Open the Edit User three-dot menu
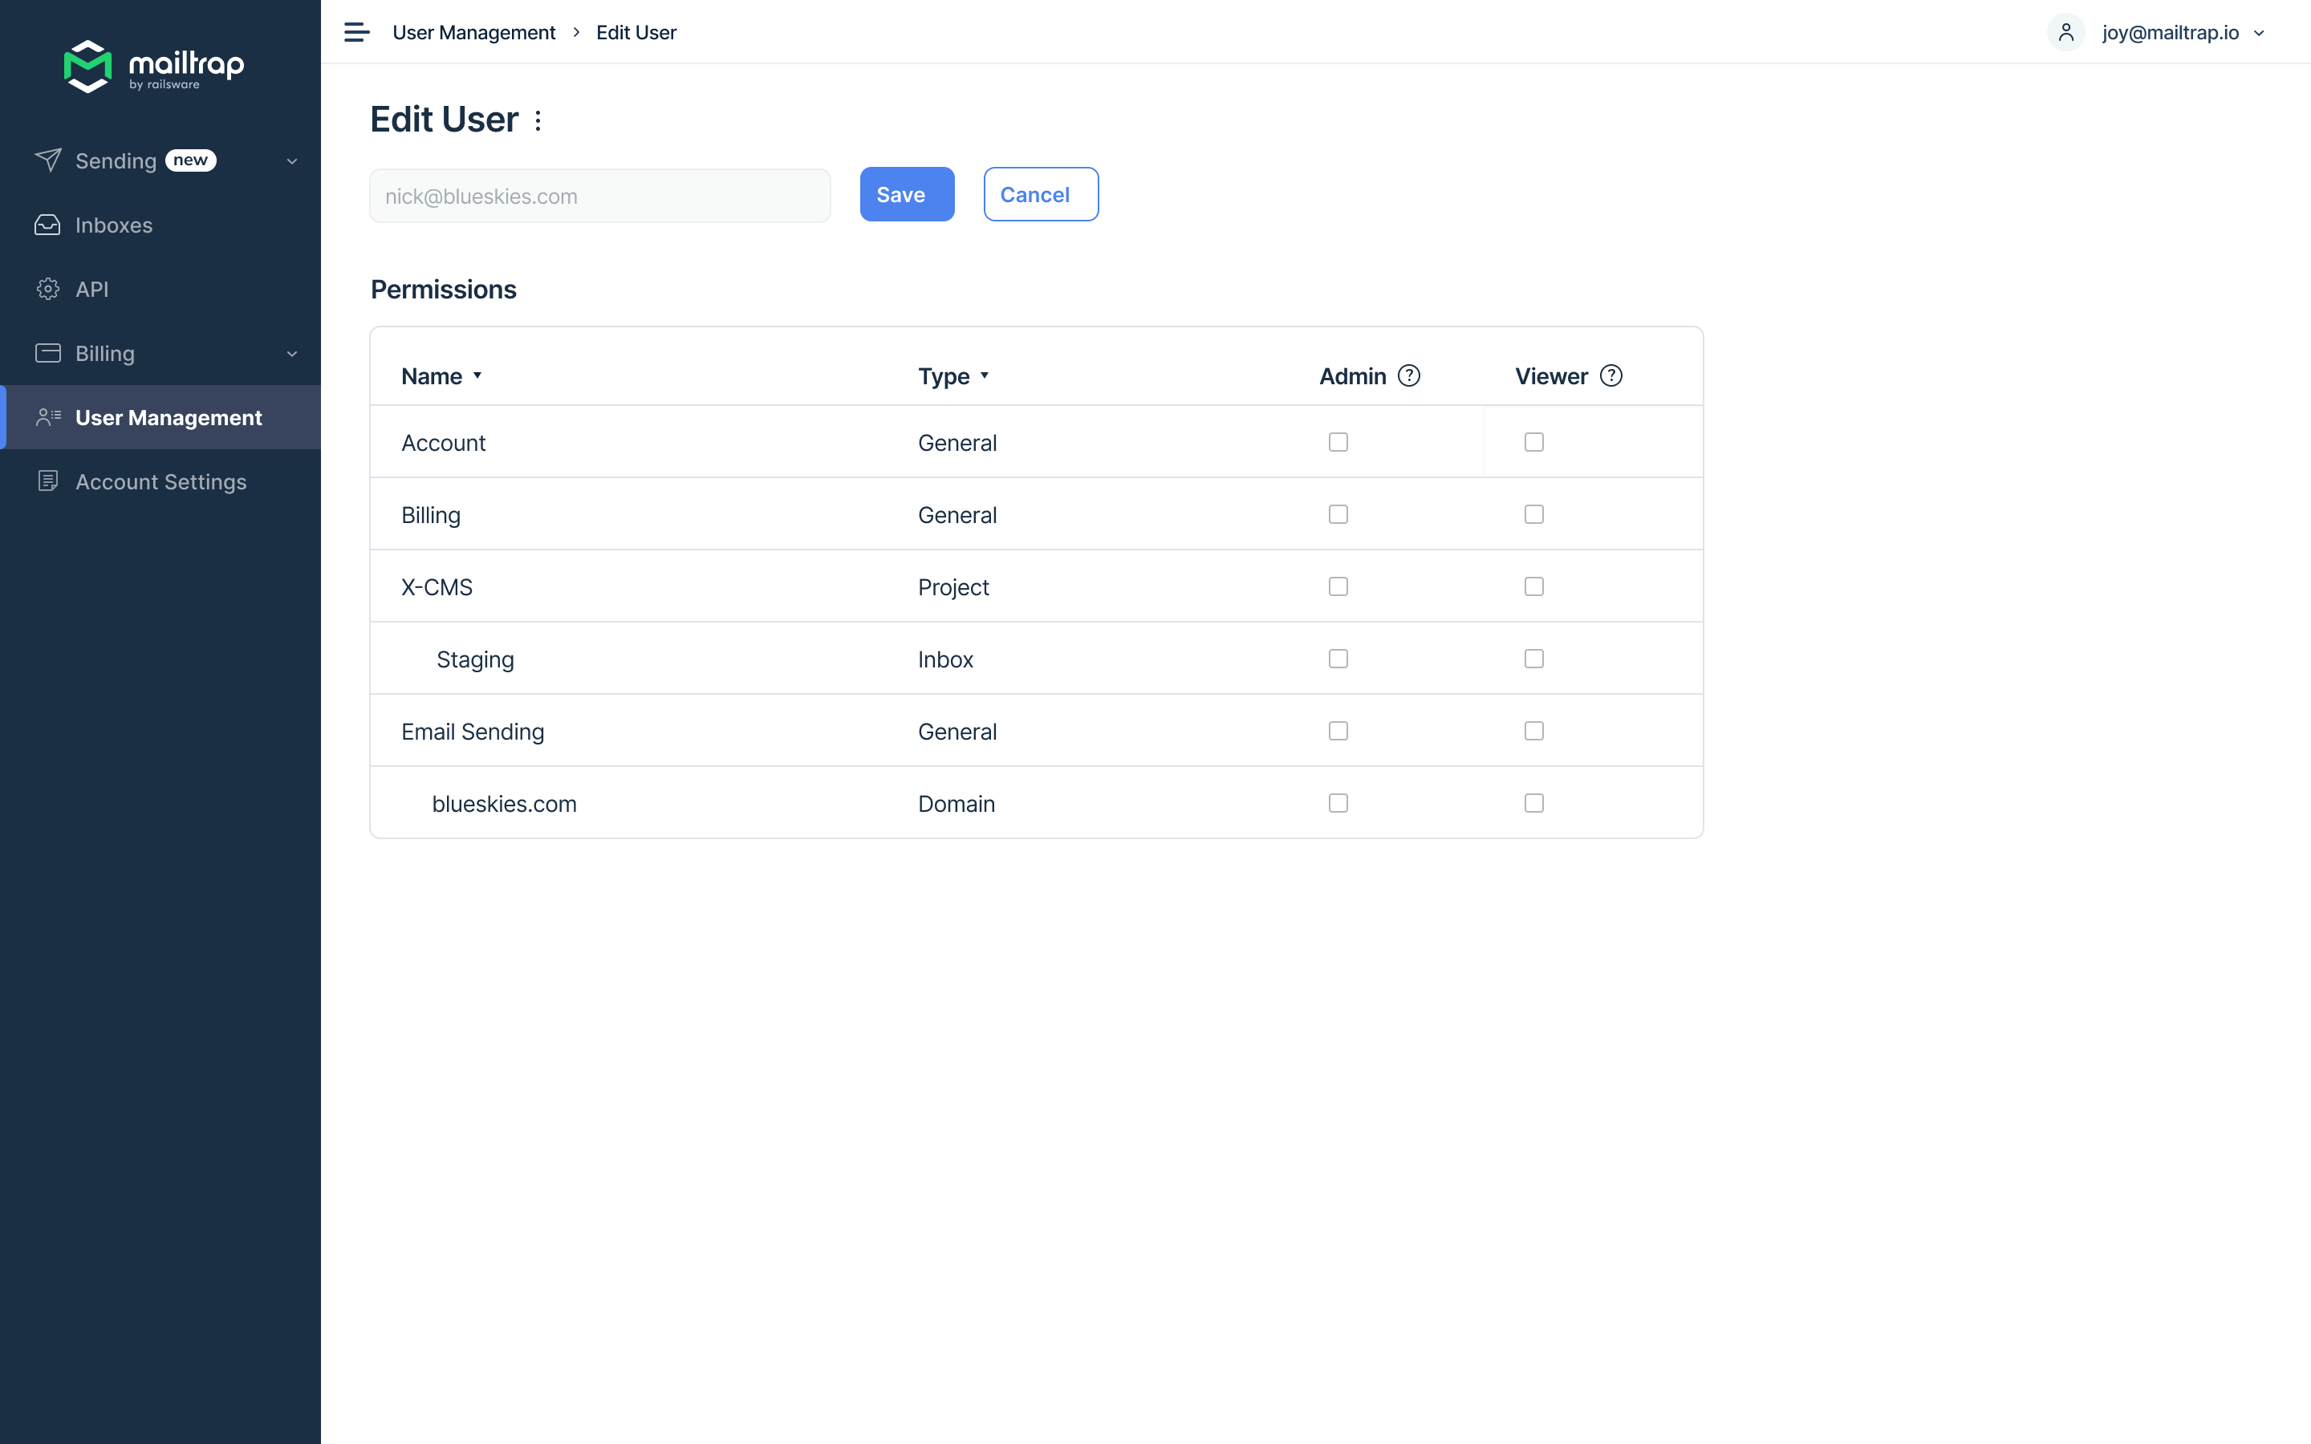This screenshot has height=1444, width=2311. coord(538,120)
